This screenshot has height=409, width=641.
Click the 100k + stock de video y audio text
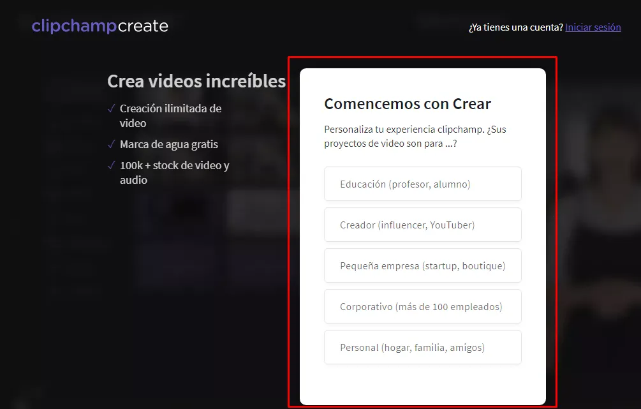(x=175, y=173)
